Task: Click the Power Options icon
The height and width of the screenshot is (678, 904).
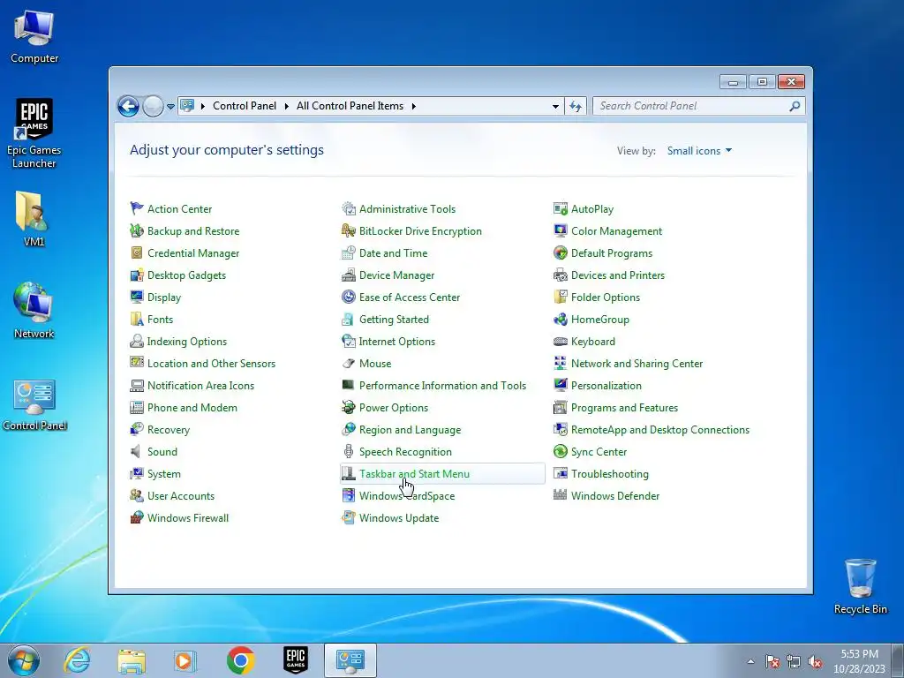Action: coord(348,408)
